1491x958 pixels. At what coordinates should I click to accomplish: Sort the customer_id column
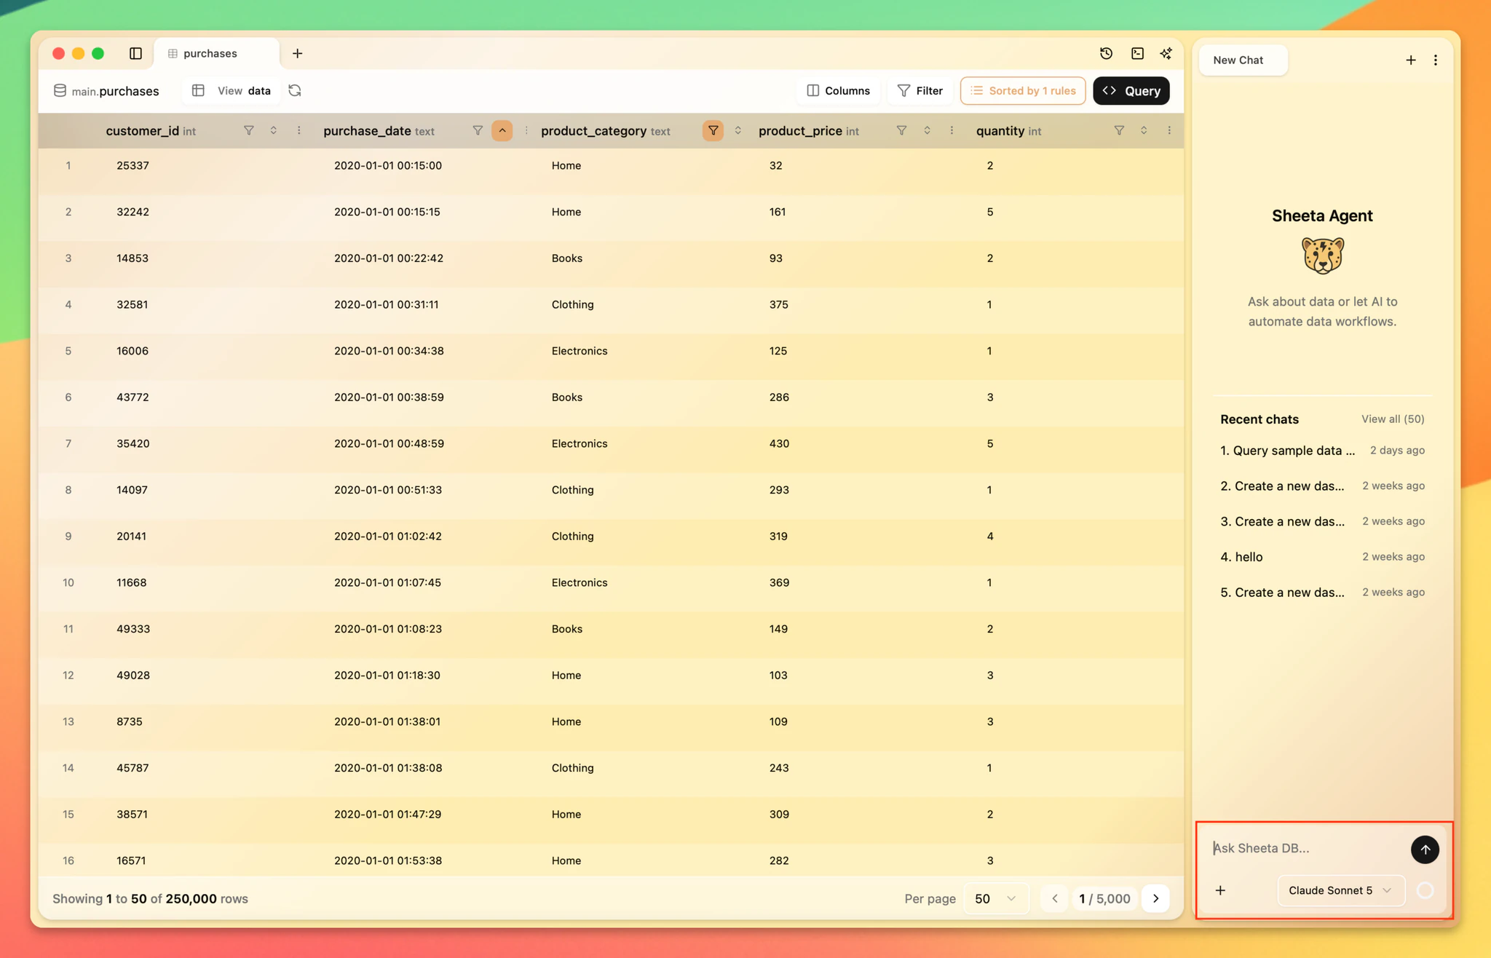pos(274,130)
